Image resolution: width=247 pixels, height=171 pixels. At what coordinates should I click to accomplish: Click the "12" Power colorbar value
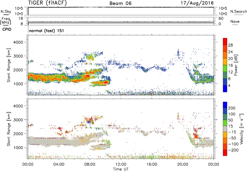coord(230,72)
